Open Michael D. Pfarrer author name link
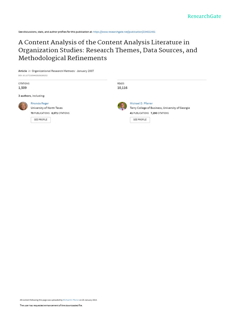Viewport: 235px width, 313px height. [x=141, y=104]
